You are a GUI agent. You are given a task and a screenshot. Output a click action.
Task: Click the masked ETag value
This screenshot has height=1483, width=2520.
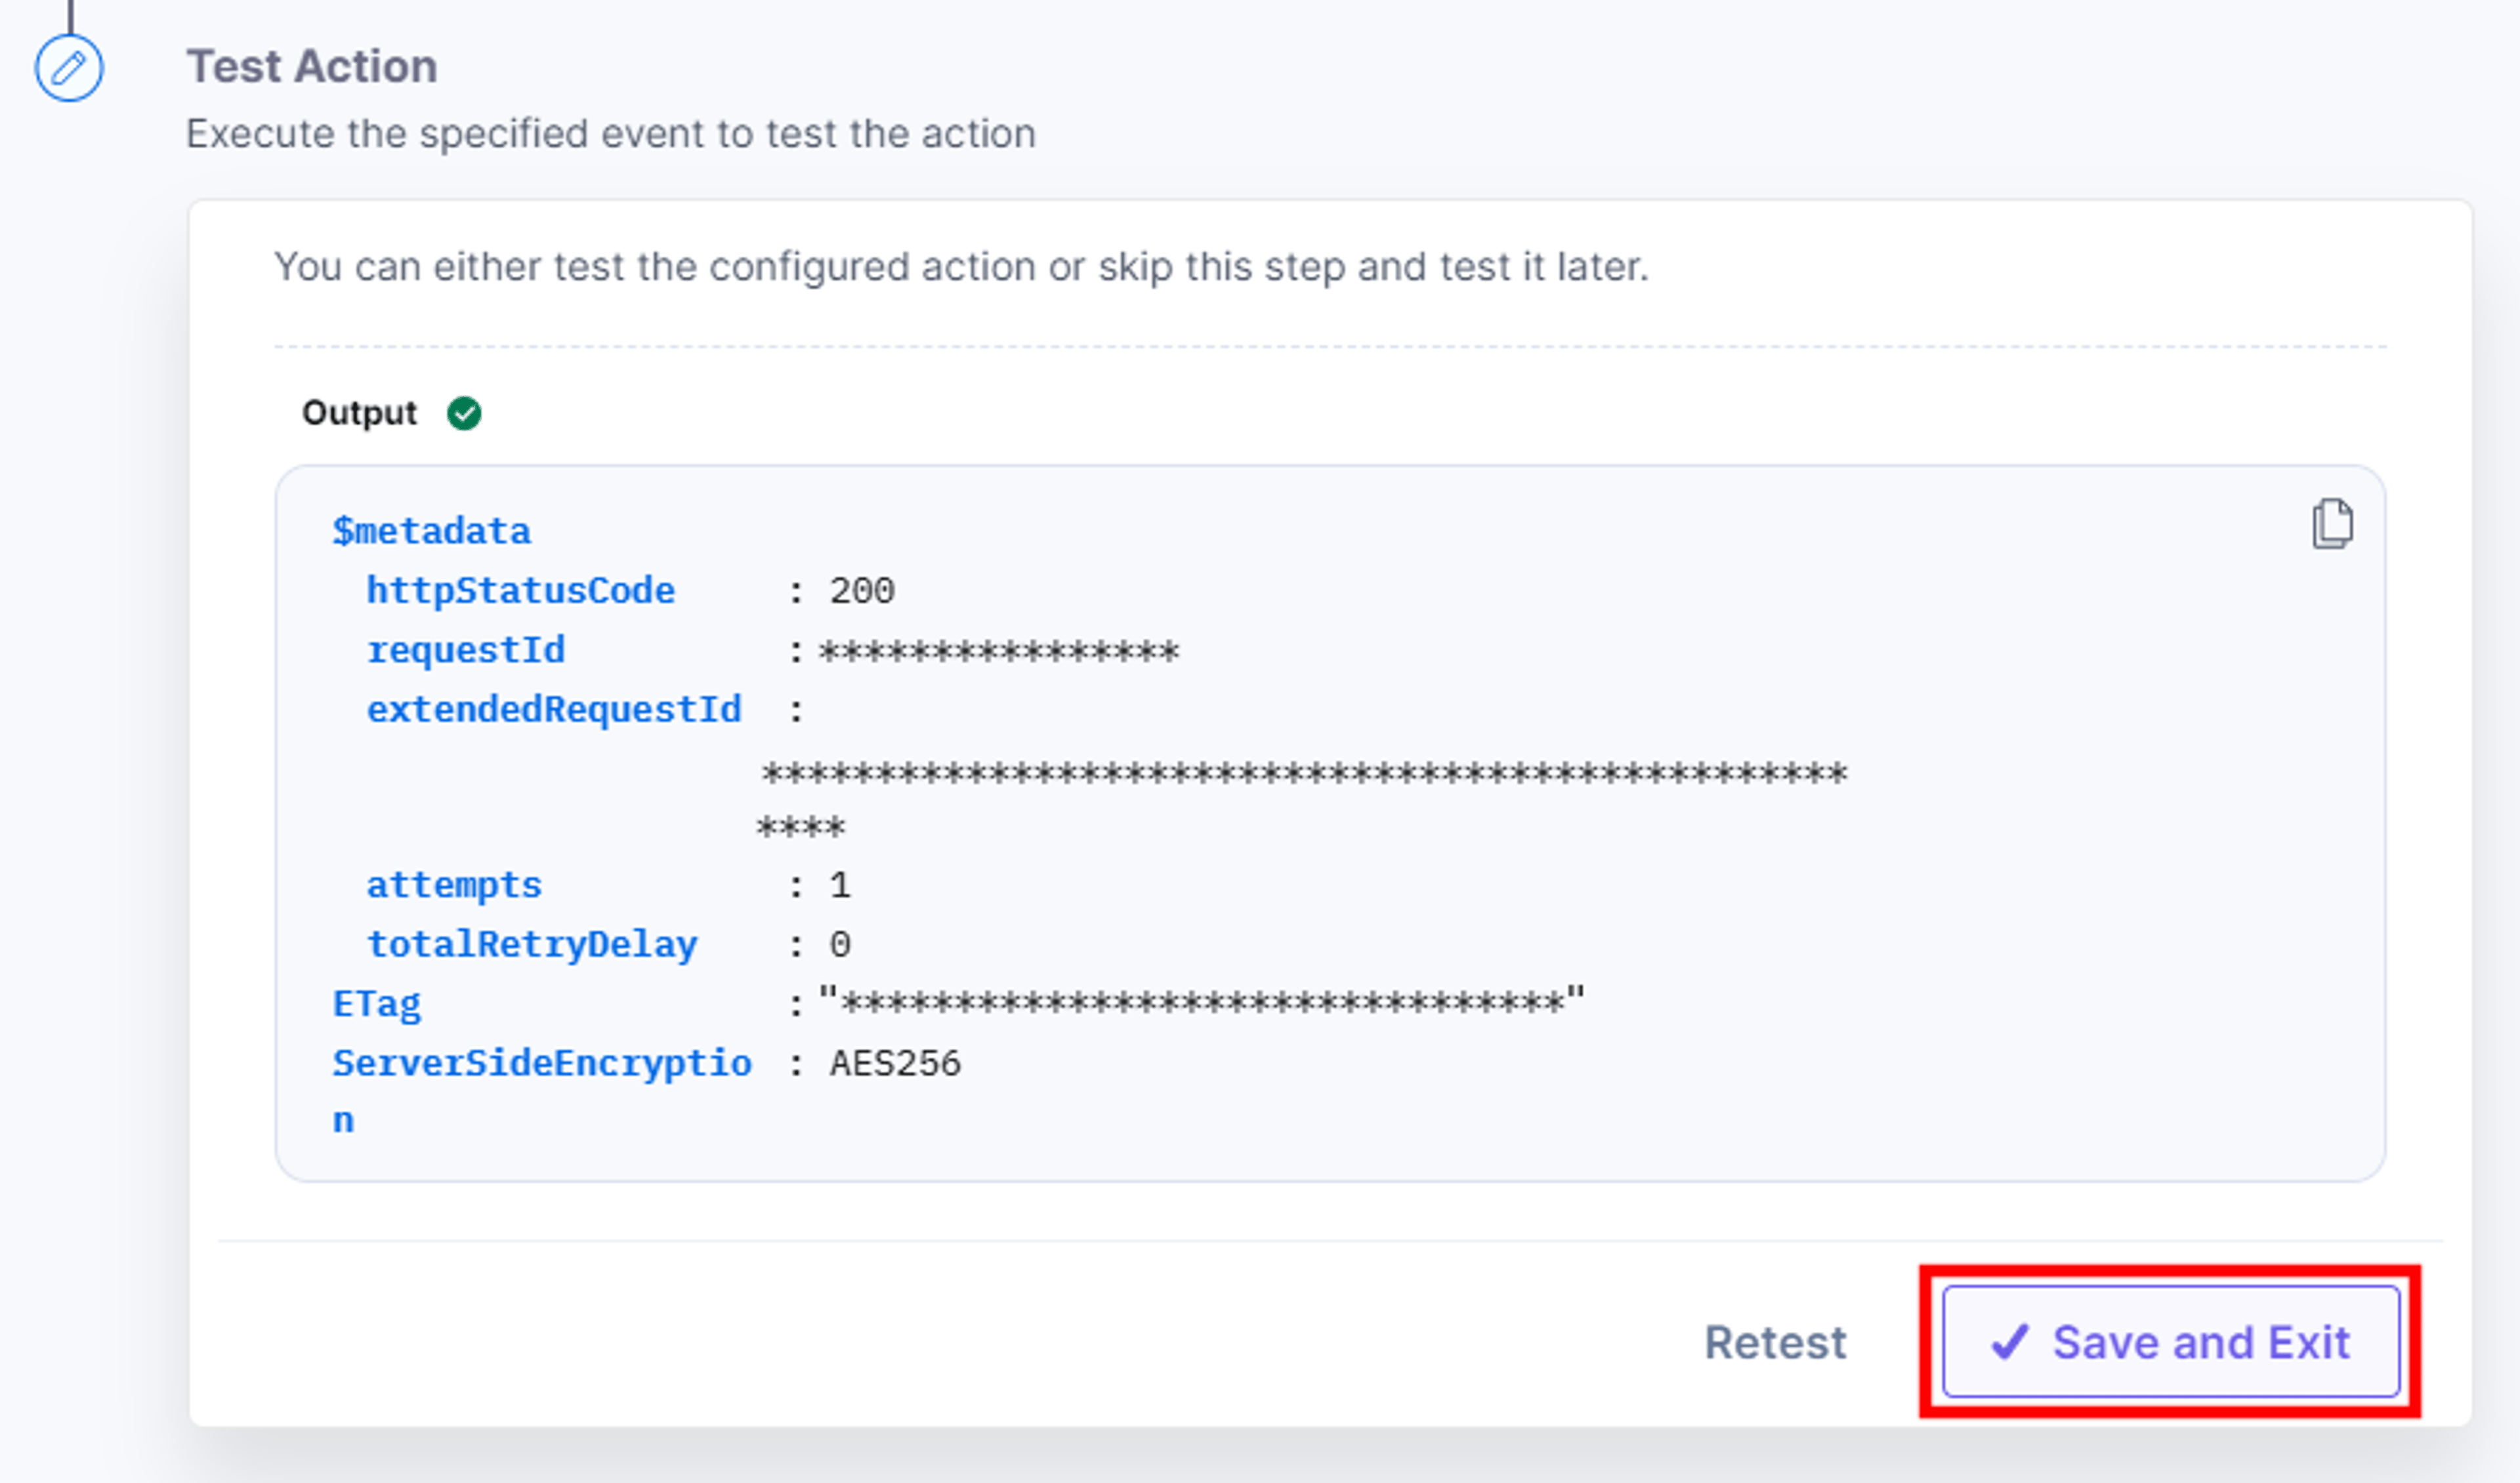tap(1202, 1001)
